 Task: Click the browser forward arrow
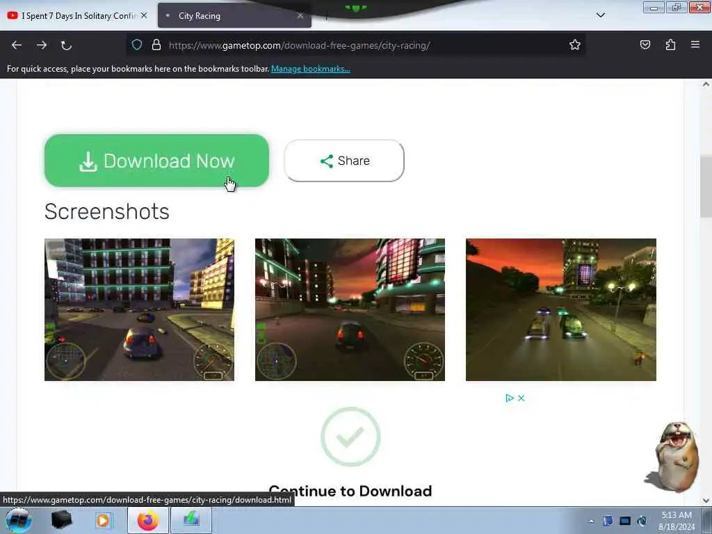point(42,45)
